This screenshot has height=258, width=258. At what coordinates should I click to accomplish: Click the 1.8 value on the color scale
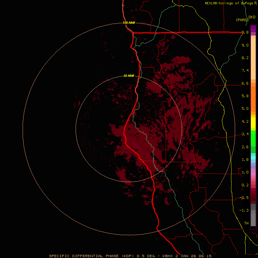click(x=245, y=160)
